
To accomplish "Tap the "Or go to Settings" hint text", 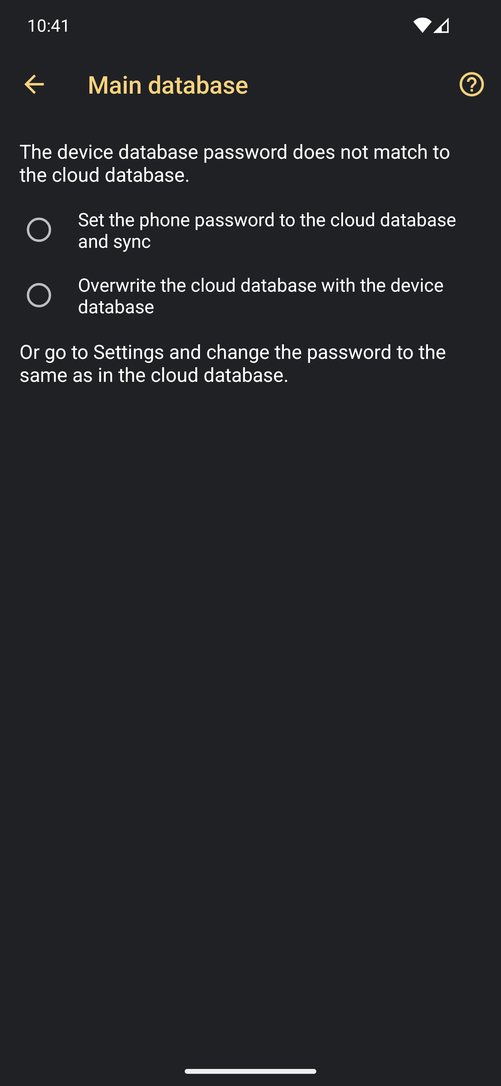I will [233, 363].
